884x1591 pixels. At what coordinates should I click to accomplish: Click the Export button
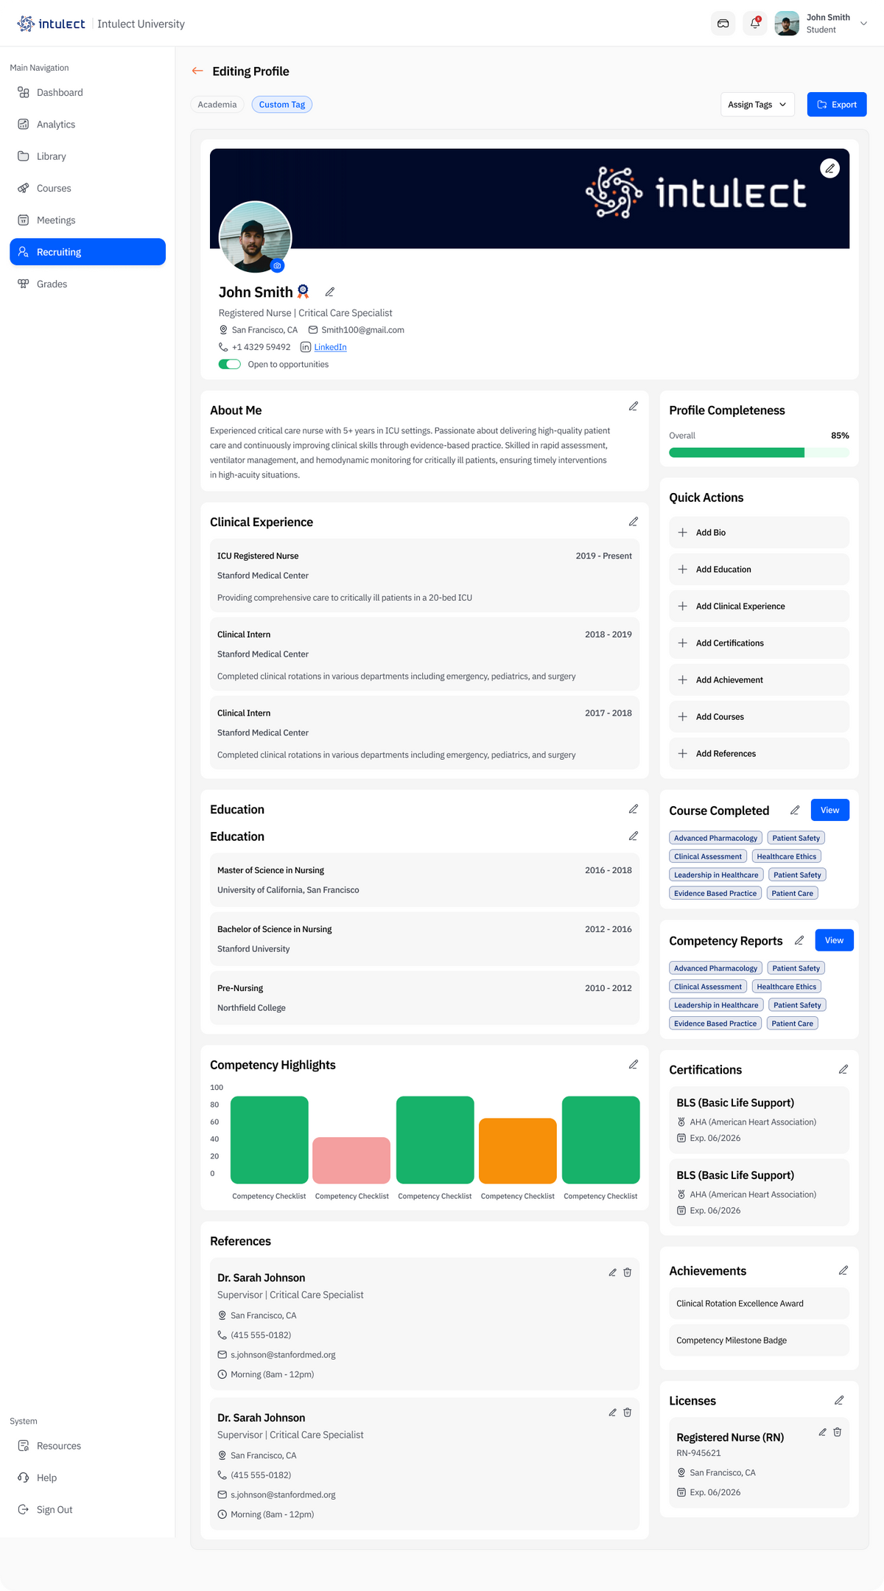click(837, 105)
